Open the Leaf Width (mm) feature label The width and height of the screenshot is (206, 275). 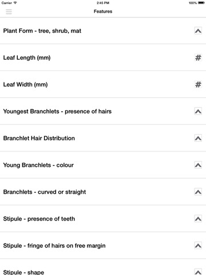point(25,84)
